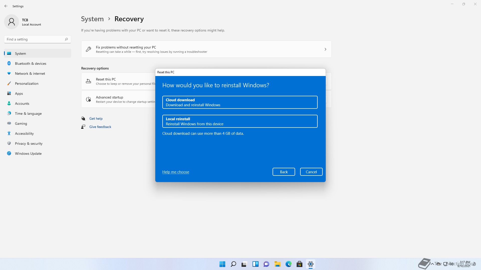
Task: Open Help me choose link
Action: click(176, 172)
